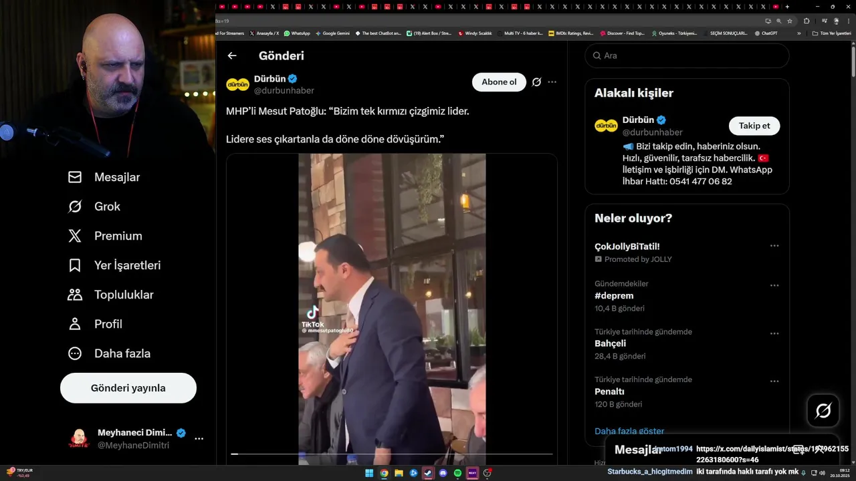The height and width of the screenshot is (481, 856).
Task: Open Topluluklar from the sidebar
Action: pyautogui.click(x=111, y=295)
